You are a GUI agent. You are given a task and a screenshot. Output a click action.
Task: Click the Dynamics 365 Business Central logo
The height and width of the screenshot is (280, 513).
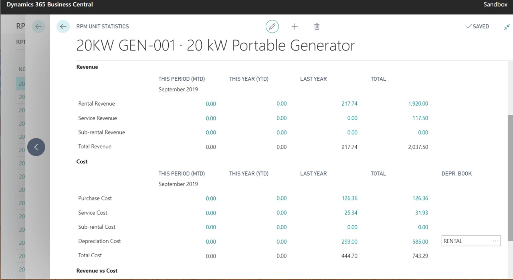coord(49,4)
